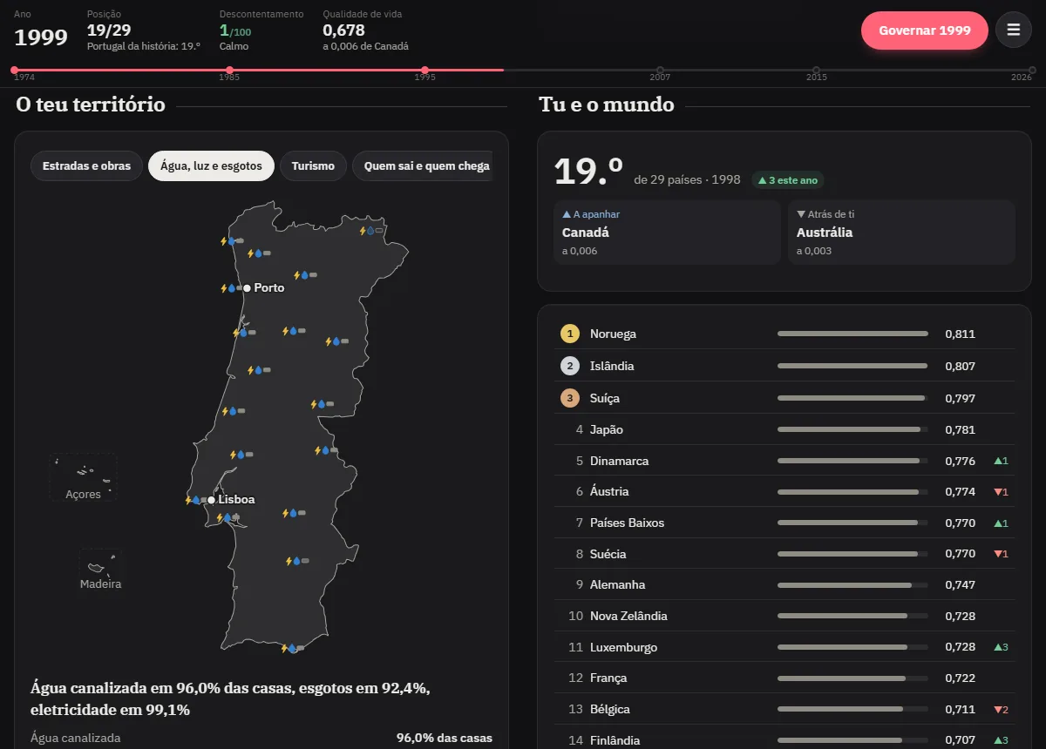Screen dimensions: 1046x749
Task: Select the 1985 marker on the timeline
Action: [229, 70]
